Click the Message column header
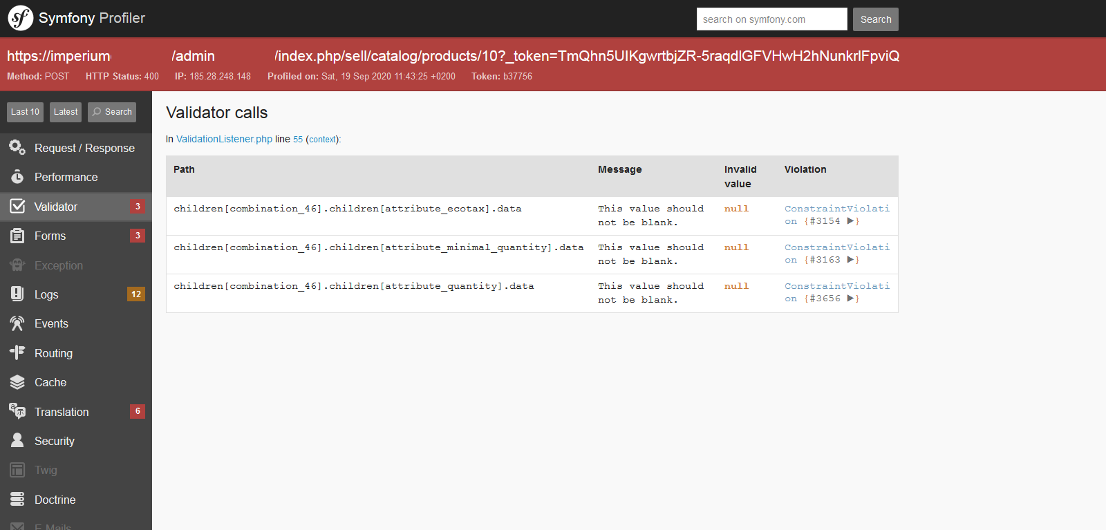 click(x=620, y=169)
